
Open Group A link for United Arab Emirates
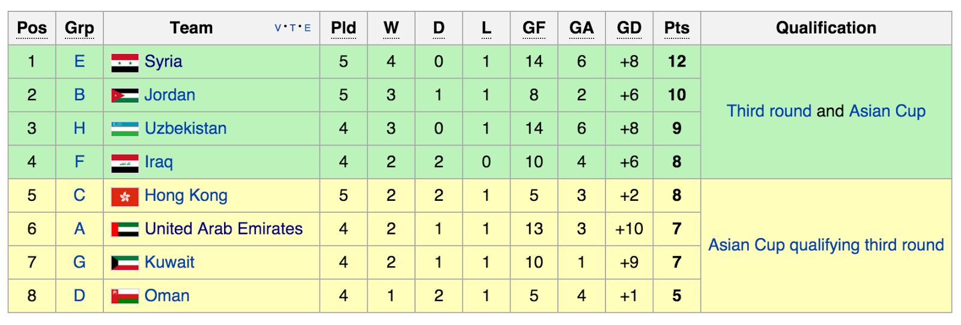click(x=79, y=228)
